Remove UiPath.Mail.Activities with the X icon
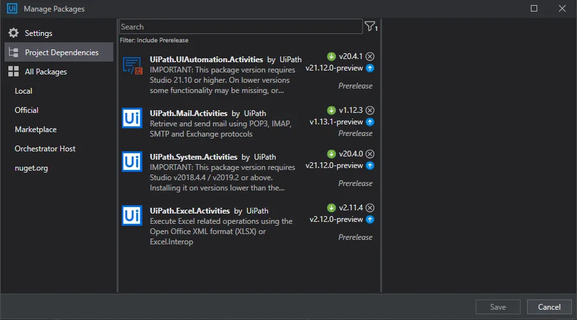577x320 pixels. click(x=370, y=110)
